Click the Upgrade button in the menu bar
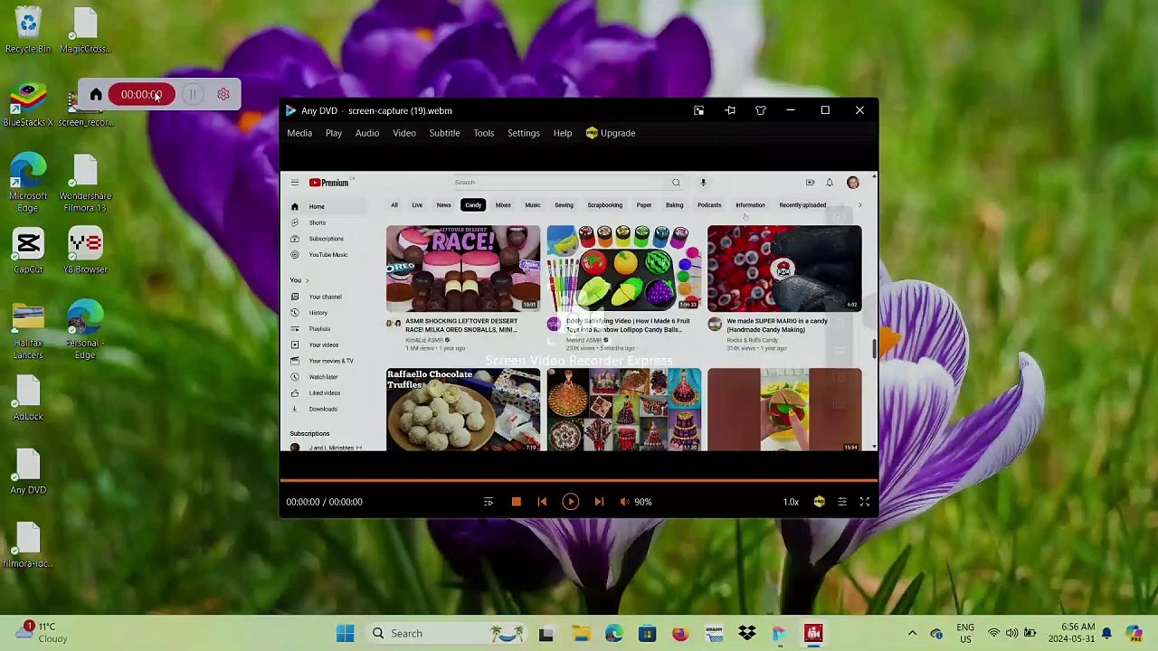 tap(611, 133)
